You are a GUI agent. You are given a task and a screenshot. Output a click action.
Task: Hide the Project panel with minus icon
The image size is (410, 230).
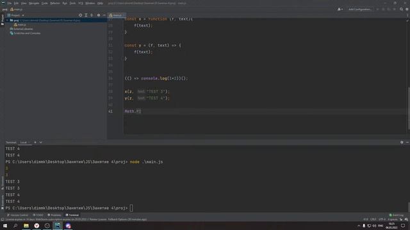tap(104, 15)
